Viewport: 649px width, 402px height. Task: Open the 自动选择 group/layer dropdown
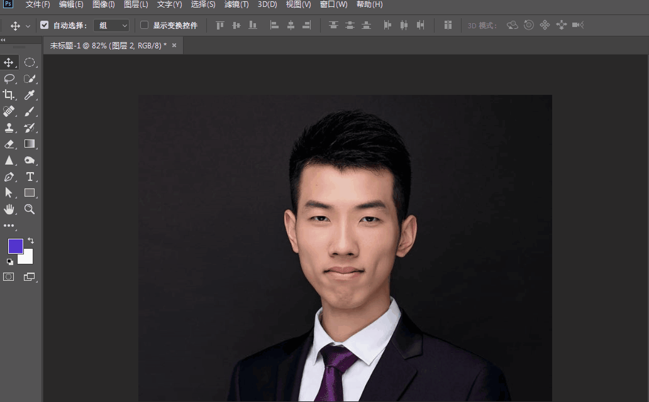pos(111,25)
